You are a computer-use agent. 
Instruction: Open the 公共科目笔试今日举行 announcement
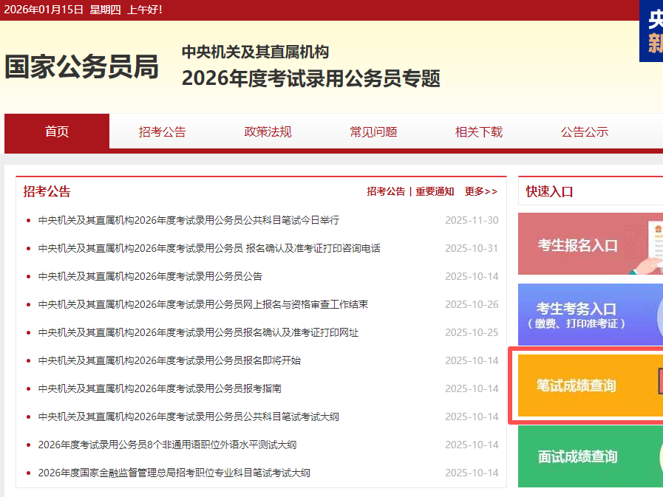(x=188, y=220)
